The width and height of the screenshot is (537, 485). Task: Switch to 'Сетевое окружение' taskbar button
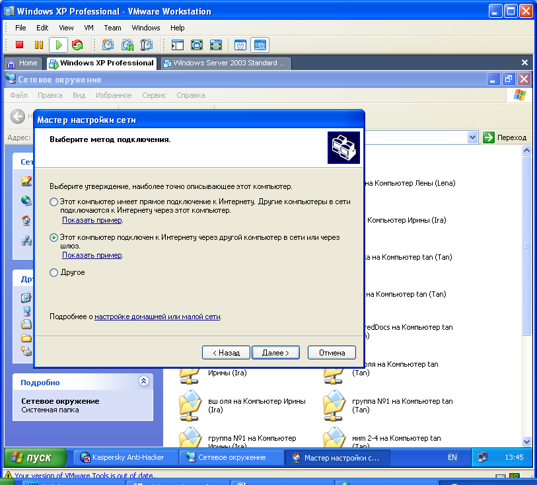coord(232,457)
